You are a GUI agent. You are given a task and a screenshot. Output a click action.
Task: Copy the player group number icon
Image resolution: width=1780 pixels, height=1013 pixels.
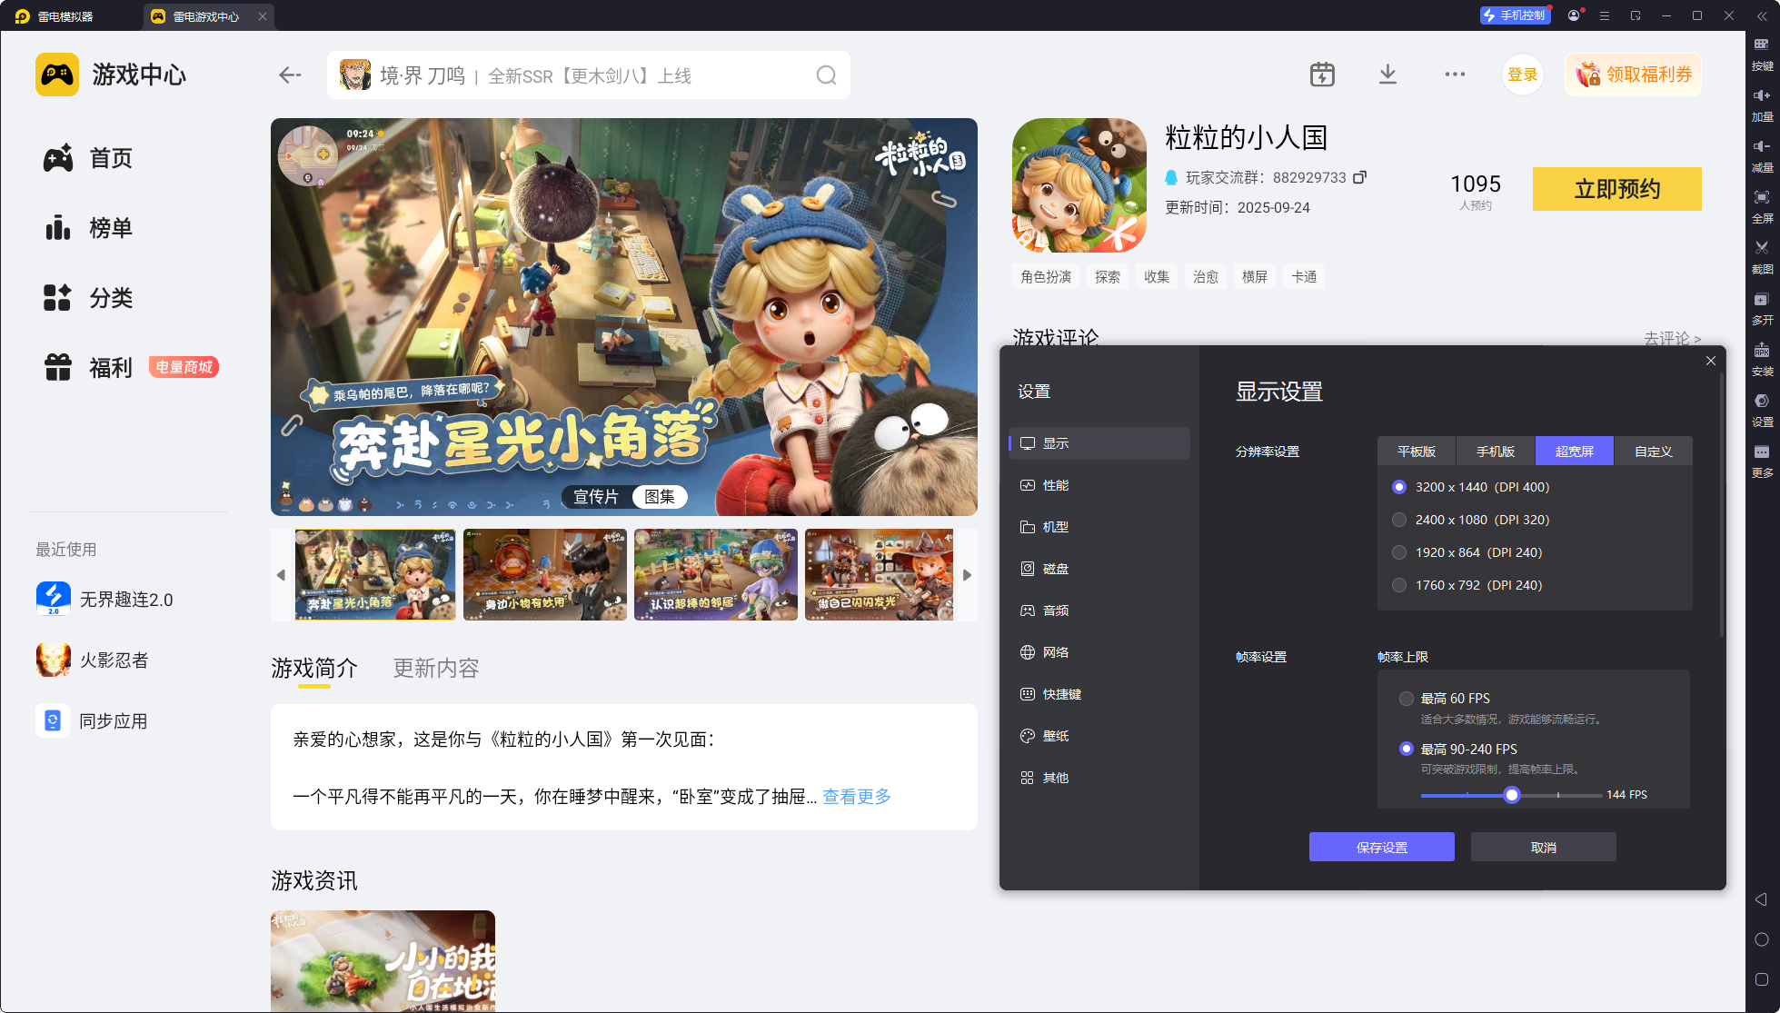click(x=1359, y=177)
